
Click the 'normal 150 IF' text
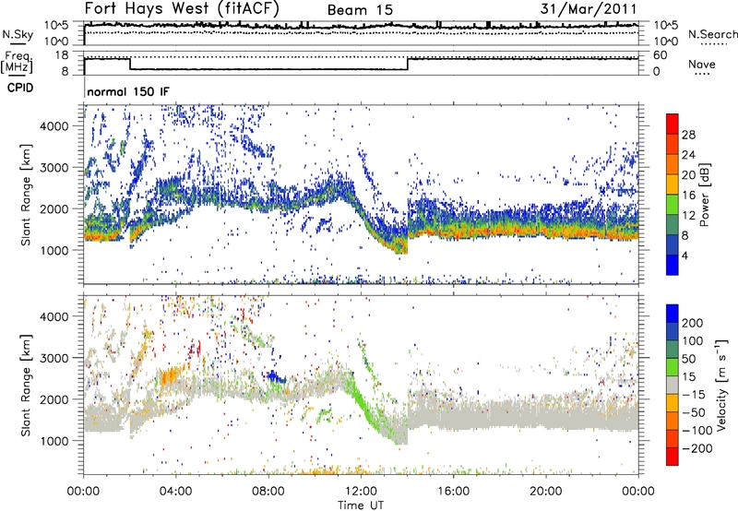[128, 91]
